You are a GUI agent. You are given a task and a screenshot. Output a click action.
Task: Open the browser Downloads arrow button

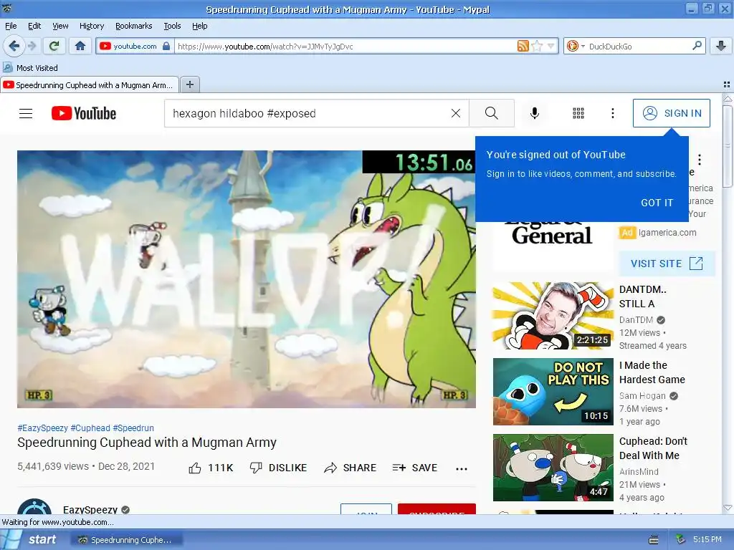pyautogui.click(x=721, y=46)
